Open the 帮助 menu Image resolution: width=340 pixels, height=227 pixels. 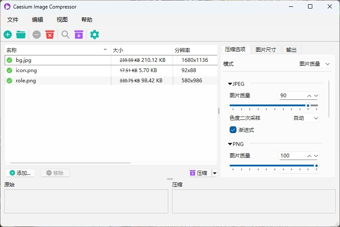coord(87,20)
